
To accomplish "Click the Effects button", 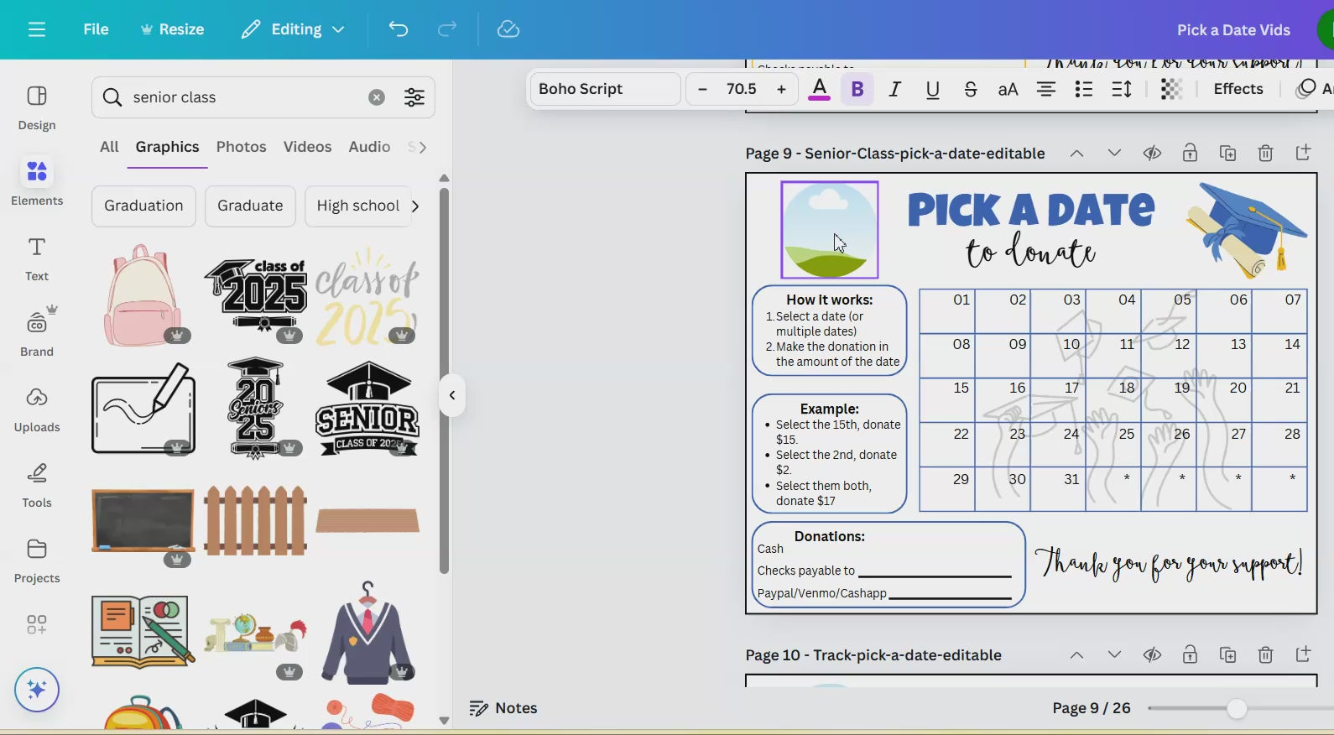I will point(1238,89).
